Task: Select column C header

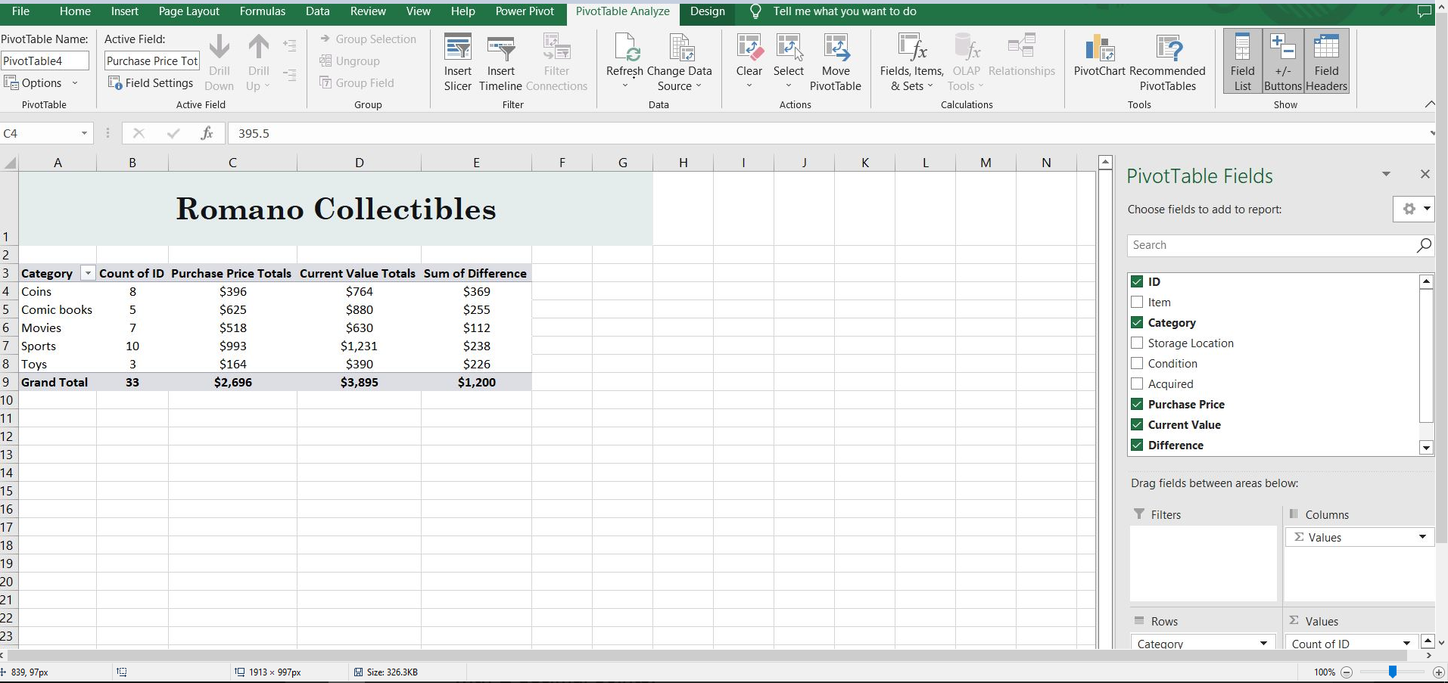Action: click(232, 163)
